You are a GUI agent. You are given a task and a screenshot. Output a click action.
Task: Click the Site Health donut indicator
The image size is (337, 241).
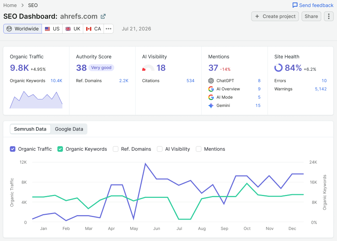click(278, 68)
